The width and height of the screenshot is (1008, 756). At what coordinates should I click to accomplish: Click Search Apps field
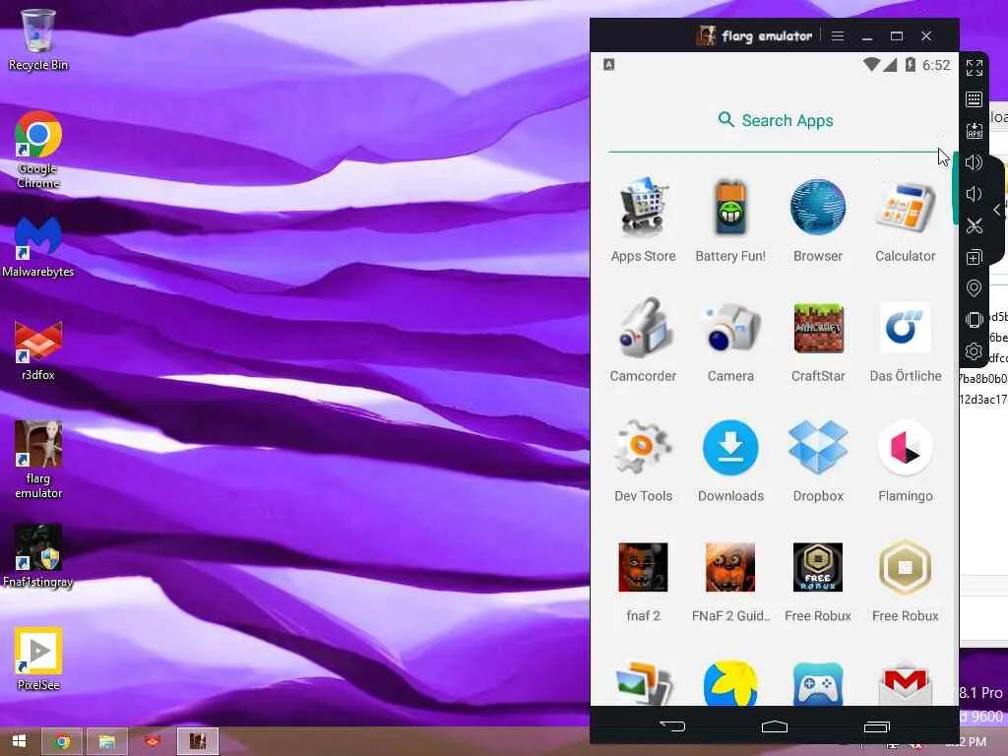pyautogui.click(x=775, y=121)
